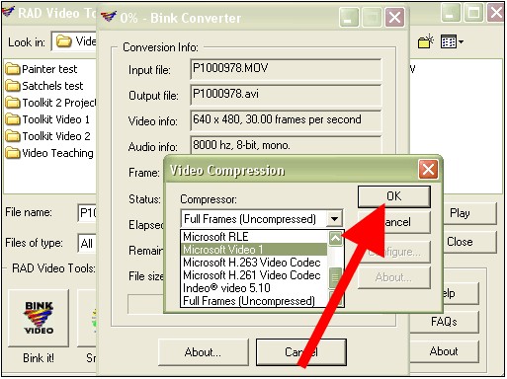
Task: Click OK in the Video Compression dialog
Action: [x=394, y=196]
